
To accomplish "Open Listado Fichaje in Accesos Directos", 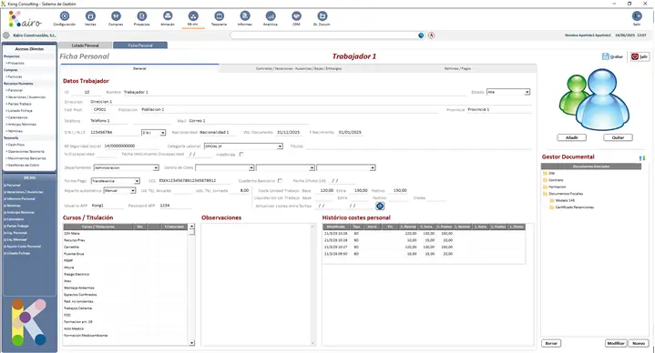I will (19, 111).
